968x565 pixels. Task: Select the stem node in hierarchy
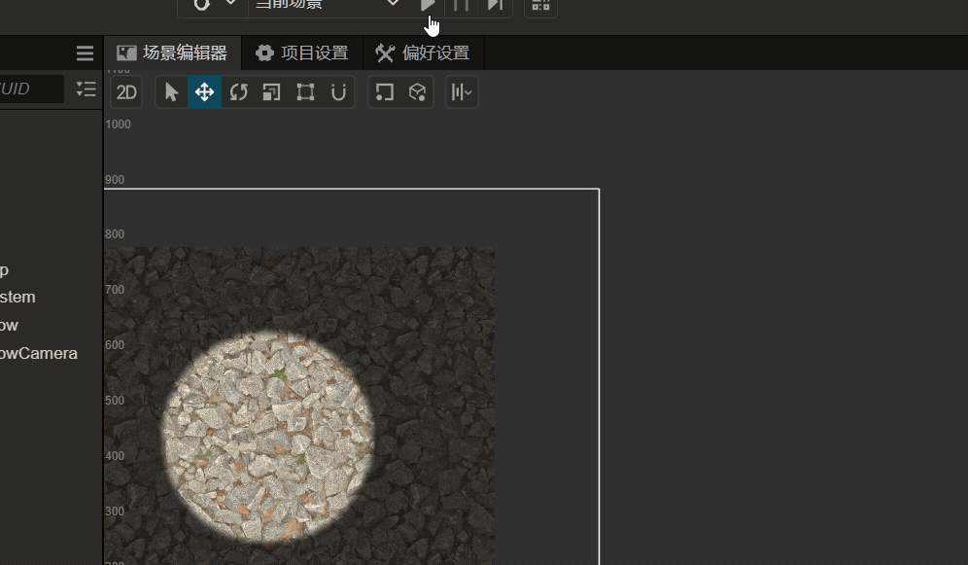[17, 297]
